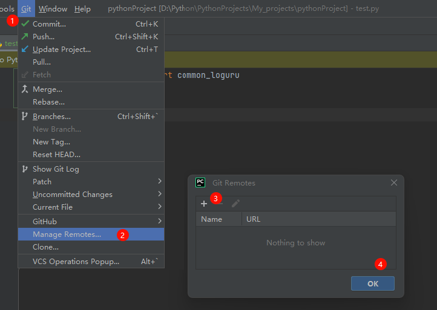This screenshot has width=437, height=310.
Task: Open VCS Operations Popup... entry
Action: pos(91,262)
